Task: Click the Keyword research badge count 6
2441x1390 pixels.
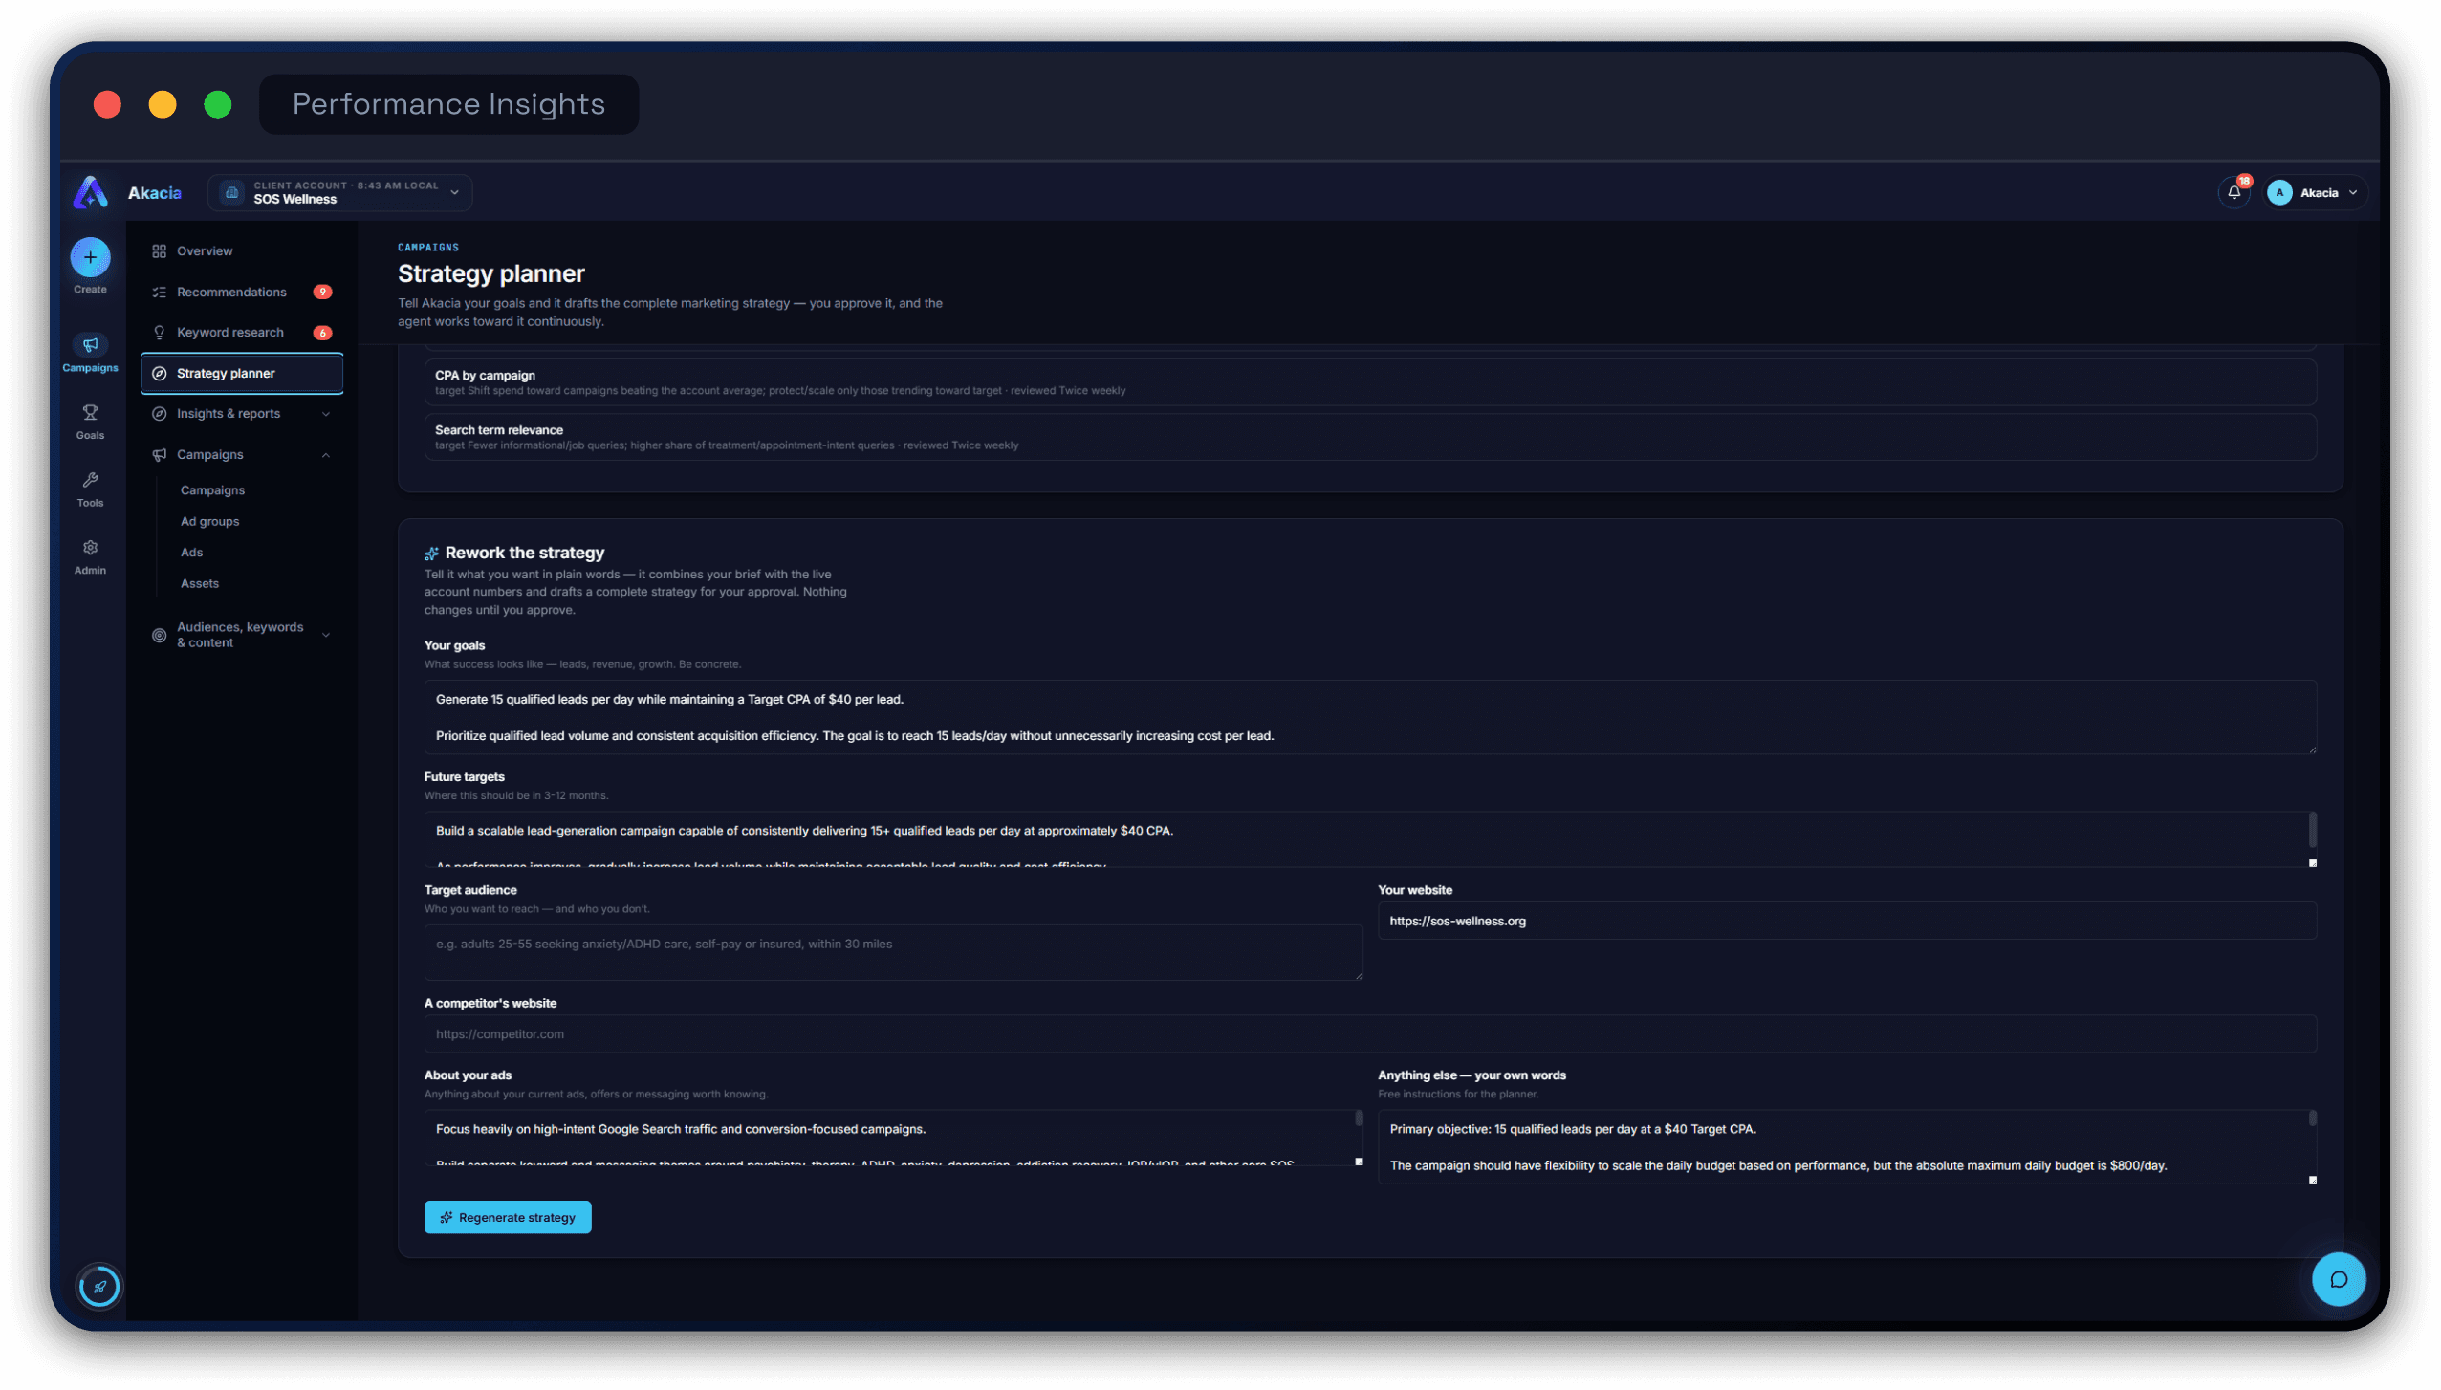Action: pyautogui.click(x=322, y=333)
